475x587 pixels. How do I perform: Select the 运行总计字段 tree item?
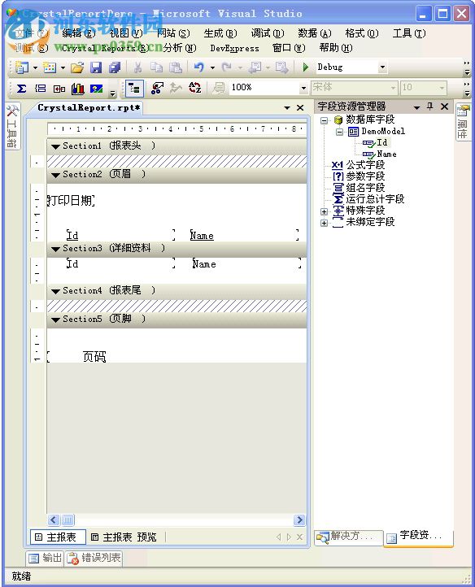(x=375, y=199)
